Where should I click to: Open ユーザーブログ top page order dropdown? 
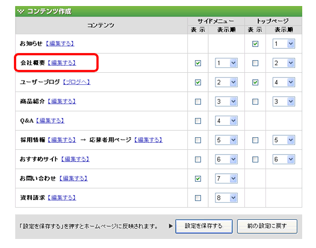[283, 82]
